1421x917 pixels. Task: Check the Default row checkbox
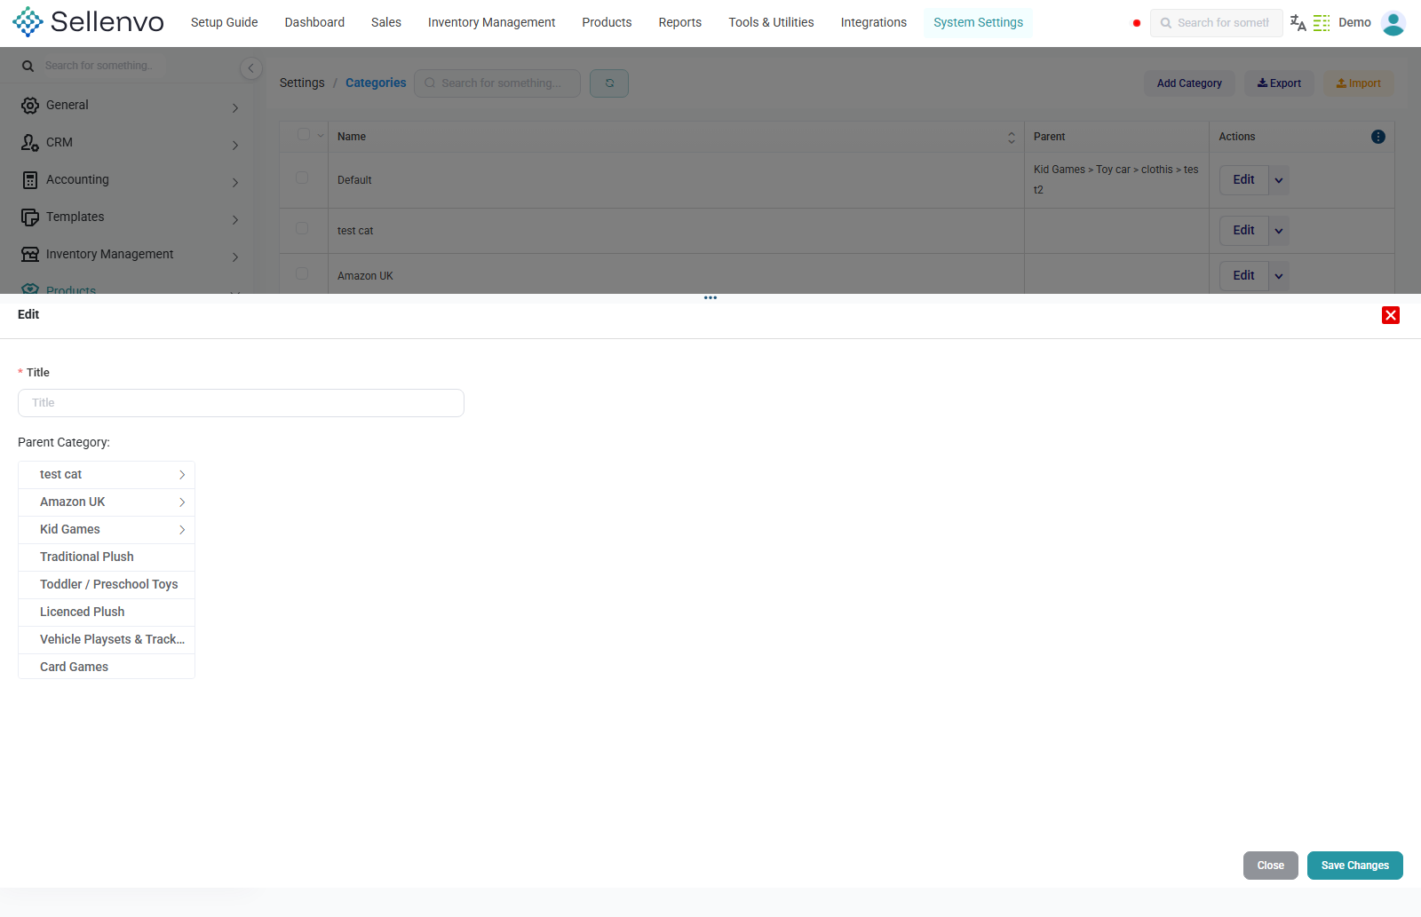click(302, 178)
